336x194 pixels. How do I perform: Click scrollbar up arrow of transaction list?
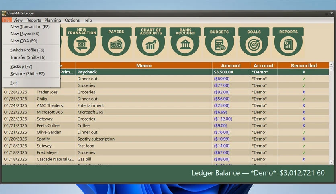click(x=331, y=64)
